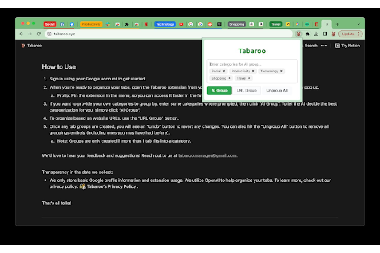The image size is (380, 253).
Task: Switch to the Slack tab
Action: 108,24
